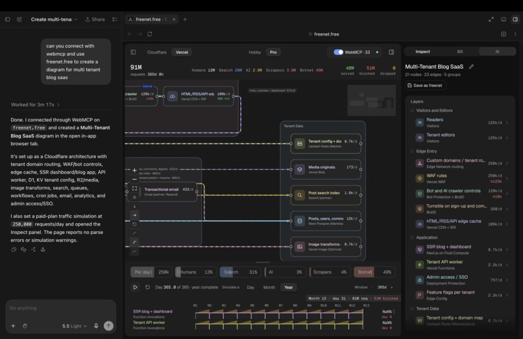This screenshot has width=523, height=339.
Task: Open the 5.5 Light model dropdown
Action: tap(75, 326)
